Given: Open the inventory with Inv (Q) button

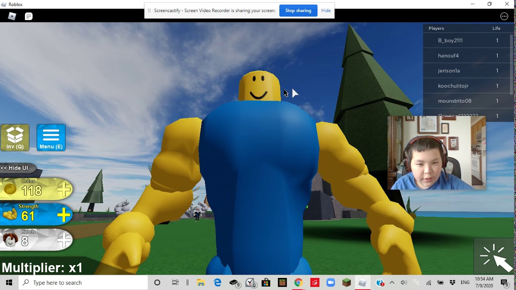Looking at the screenshot, I should pos(15,137).
